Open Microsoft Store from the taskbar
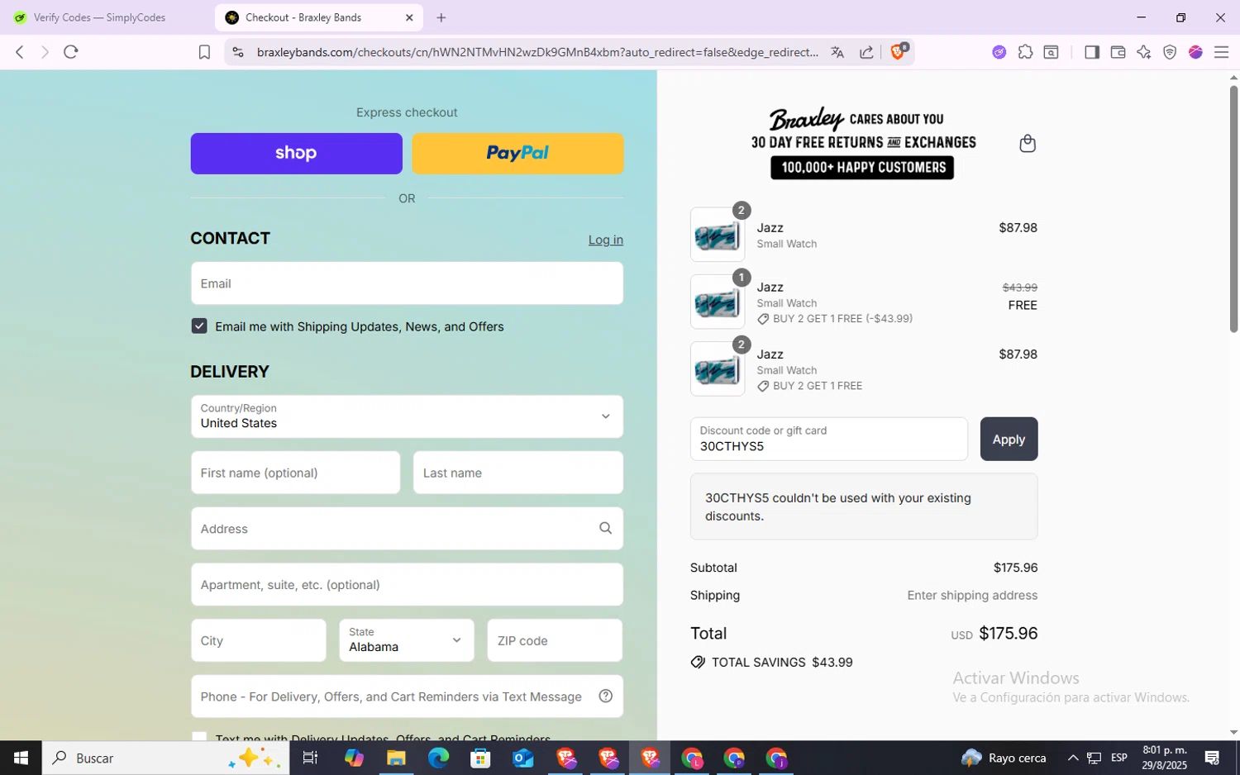 [480, 758]
